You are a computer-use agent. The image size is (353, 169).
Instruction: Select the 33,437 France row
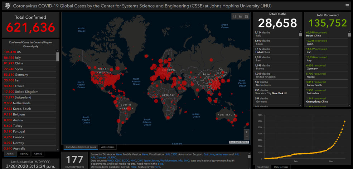pyautogui.click(x=29, y=86)
